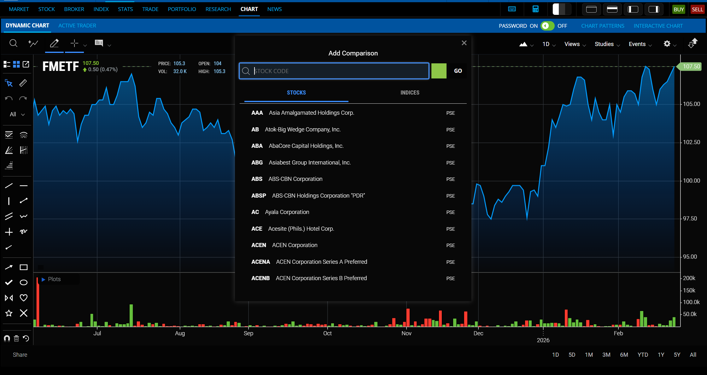Image resolution: width=707 pixels, height=375 pixels.
Task: Toggle the PASSWORD on/off switch
Action: (547, 26)
